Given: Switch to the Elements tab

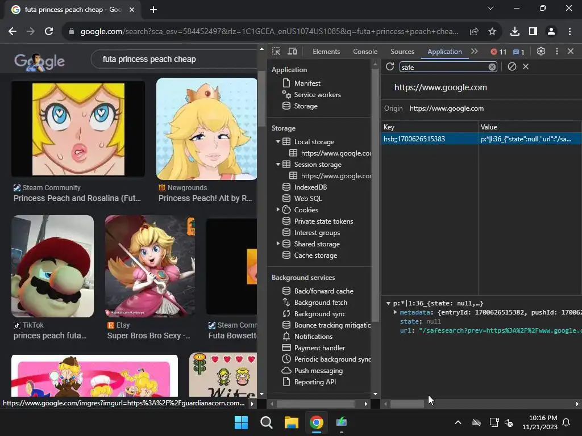Looking at the screenshot, I should (x=326, y=52).
